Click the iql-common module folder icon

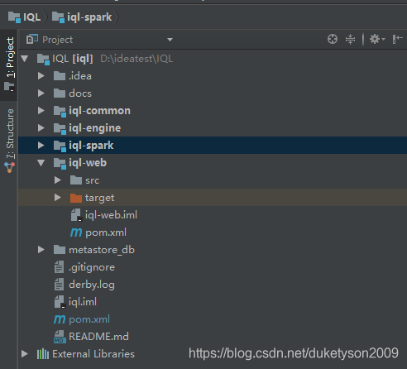[60, 111]
